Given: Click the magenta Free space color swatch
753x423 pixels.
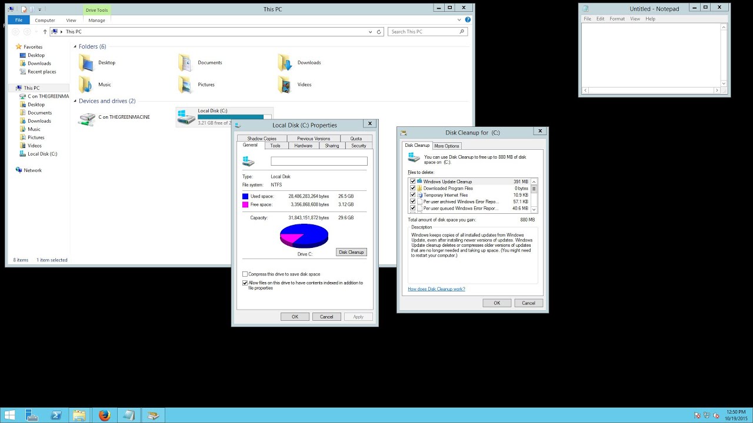Looking at the screenshot, I should [245, 204].
